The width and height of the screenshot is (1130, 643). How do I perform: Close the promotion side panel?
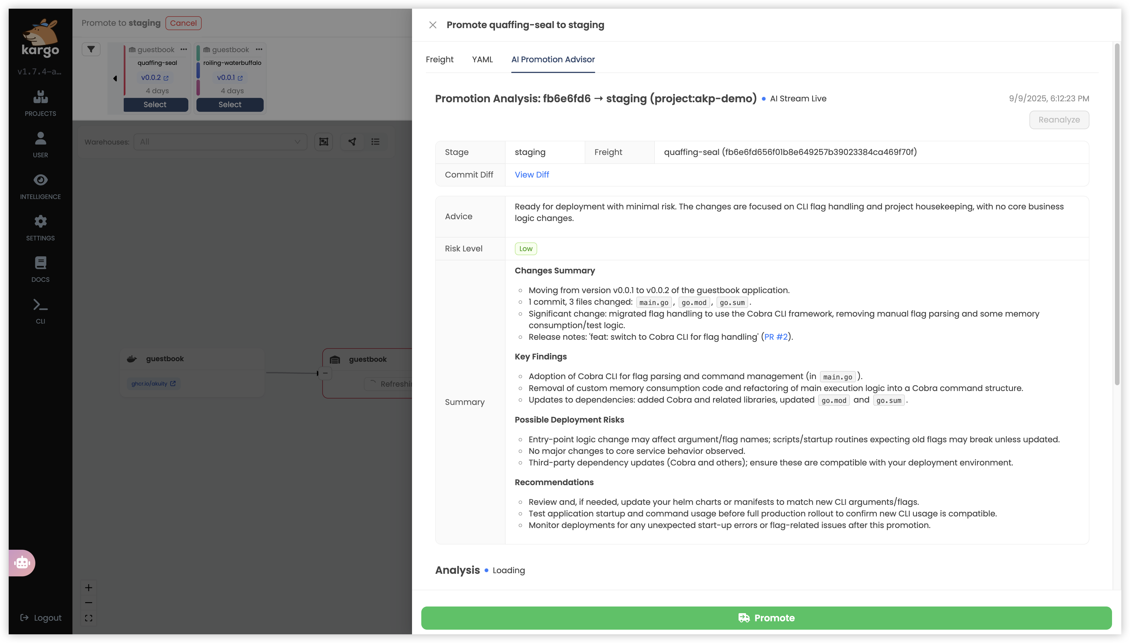point(433,25)
